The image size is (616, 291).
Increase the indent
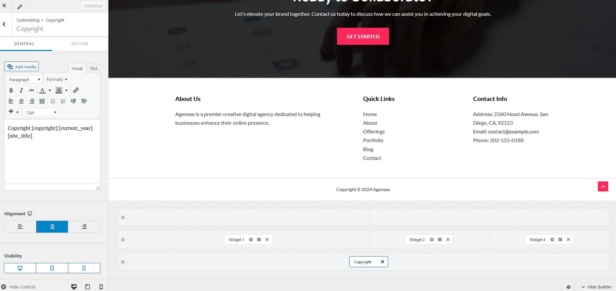[84, 101]
